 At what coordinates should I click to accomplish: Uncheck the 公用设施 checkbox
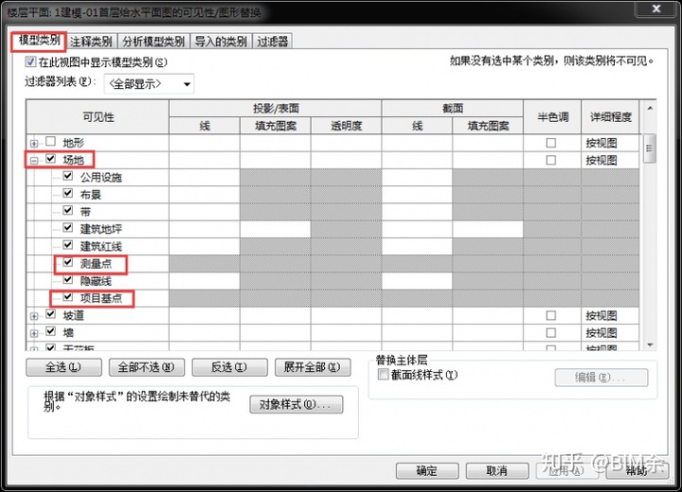pos(68,176)
